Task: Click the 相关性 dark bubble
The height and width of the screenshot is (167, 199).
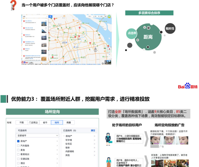Action: click(x=170, y=29)
